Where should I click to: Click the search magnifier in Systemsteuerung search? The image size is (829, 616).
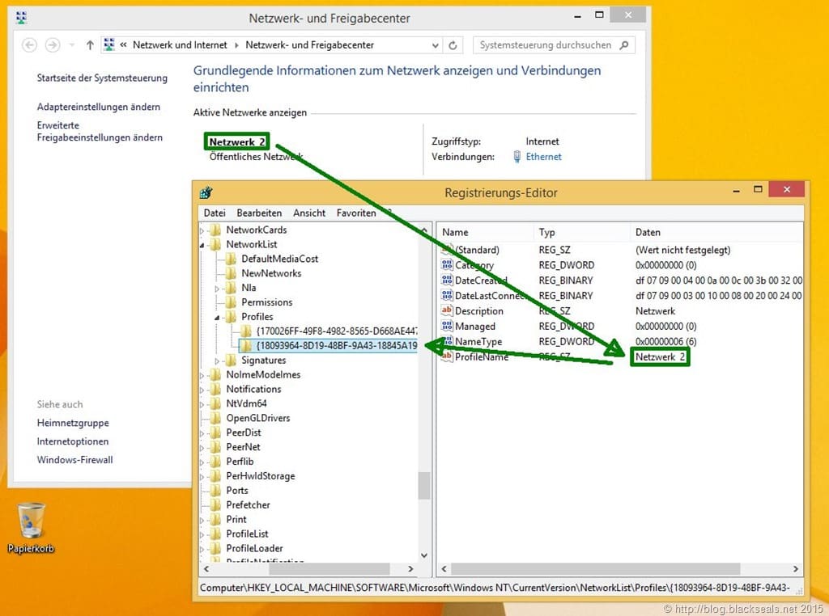pos(624,45)
